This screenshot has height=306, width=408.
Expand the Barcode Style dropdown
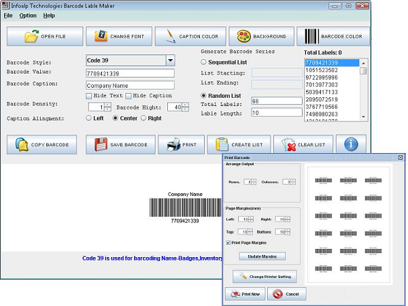170,61
